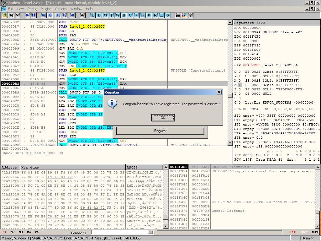
Task: Open the Options menu
Action: pos(61,9)
